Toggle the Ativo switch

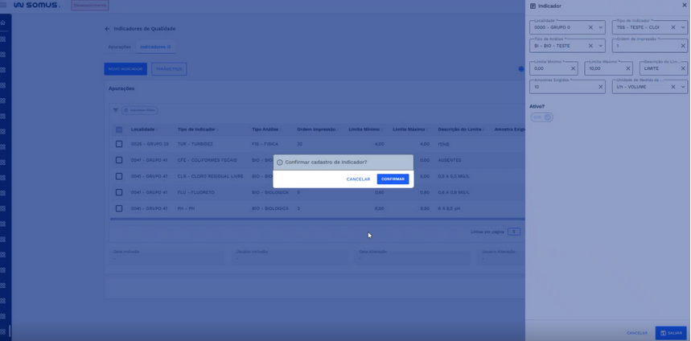(x=541, y=117)
